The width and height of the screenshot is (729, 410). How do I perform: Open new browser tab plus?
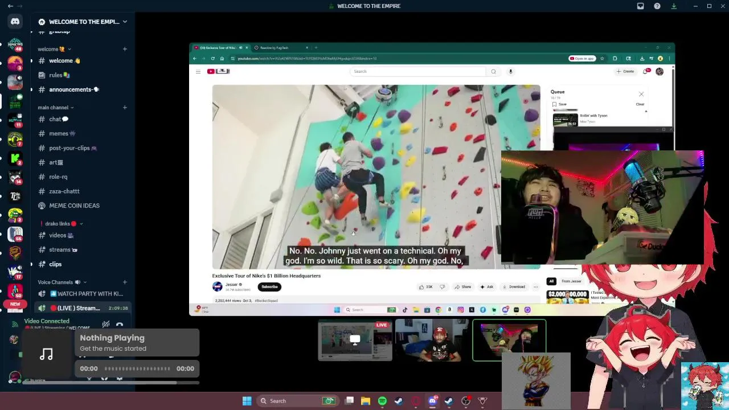pos(316,48)
